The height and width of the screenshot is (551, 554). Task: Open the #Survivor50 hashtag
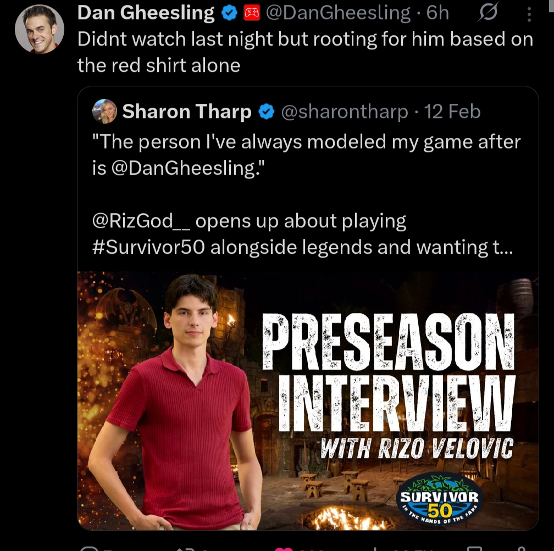[x=148, y=247]
